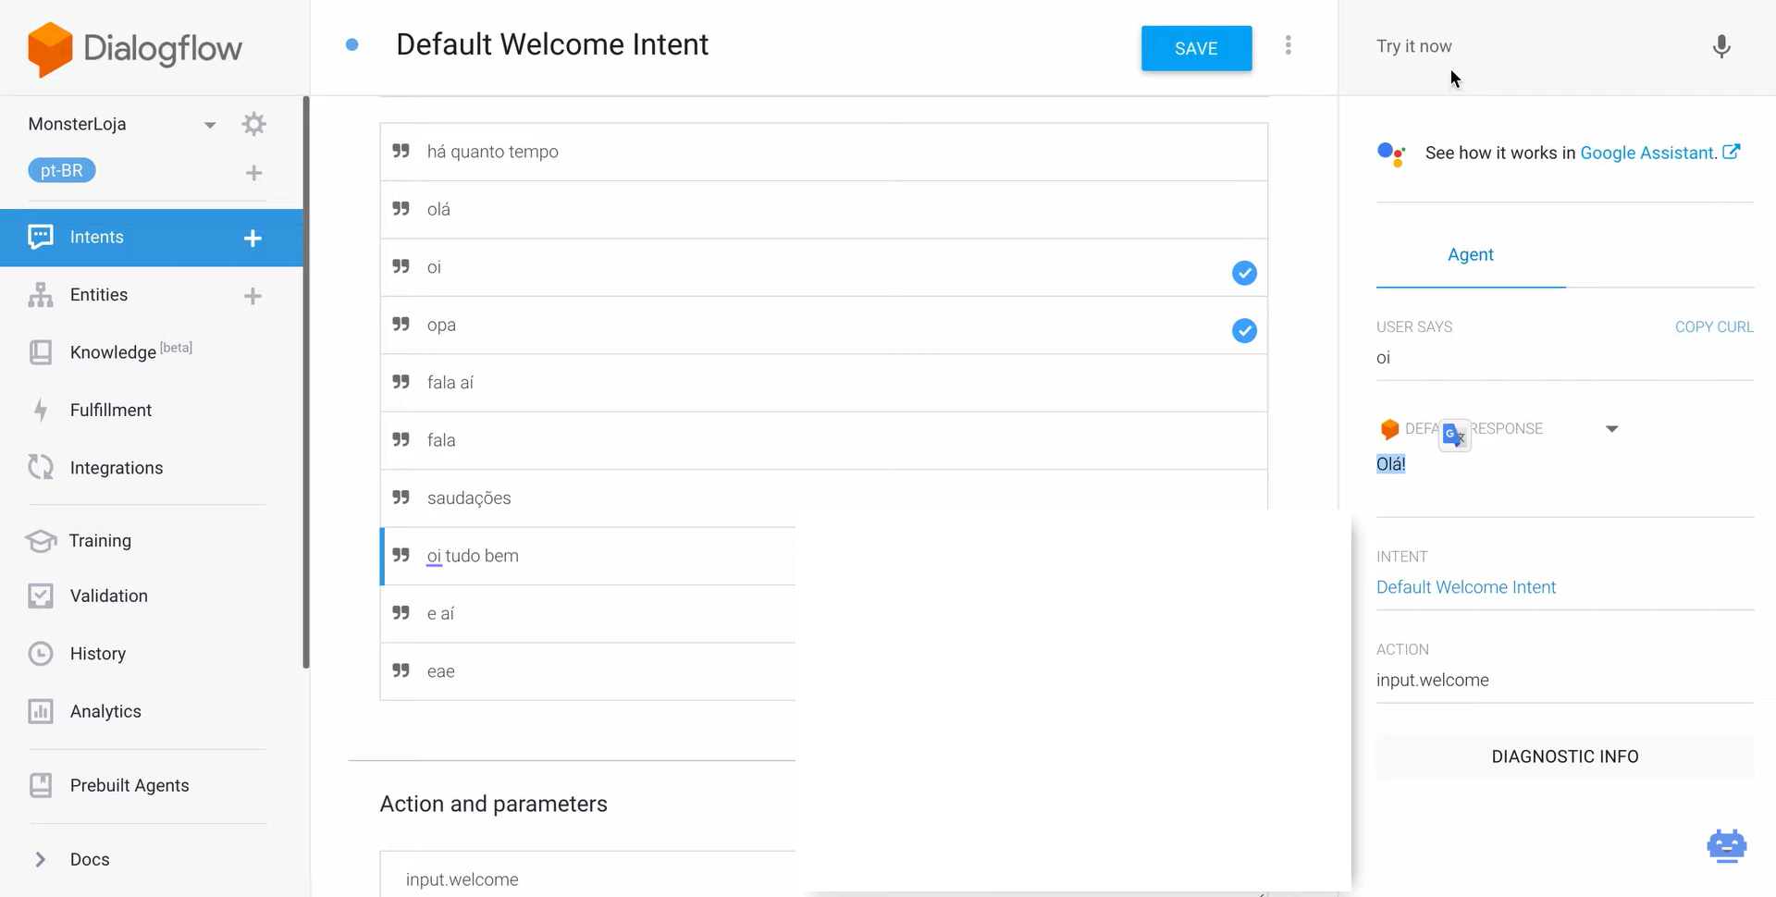Image resolution: width=1776 pixels, height=897 pixels.
Task: Select training phrase 'olá'
Action: click(823, 210)
